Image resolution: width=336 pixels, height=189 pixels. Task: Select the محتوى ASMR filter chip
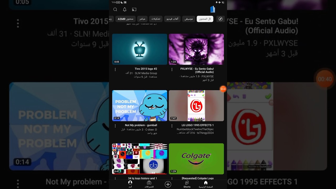(x=125, y=19)
